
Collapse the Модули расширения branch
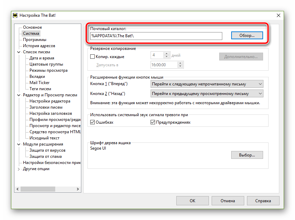tap(19, 144)
